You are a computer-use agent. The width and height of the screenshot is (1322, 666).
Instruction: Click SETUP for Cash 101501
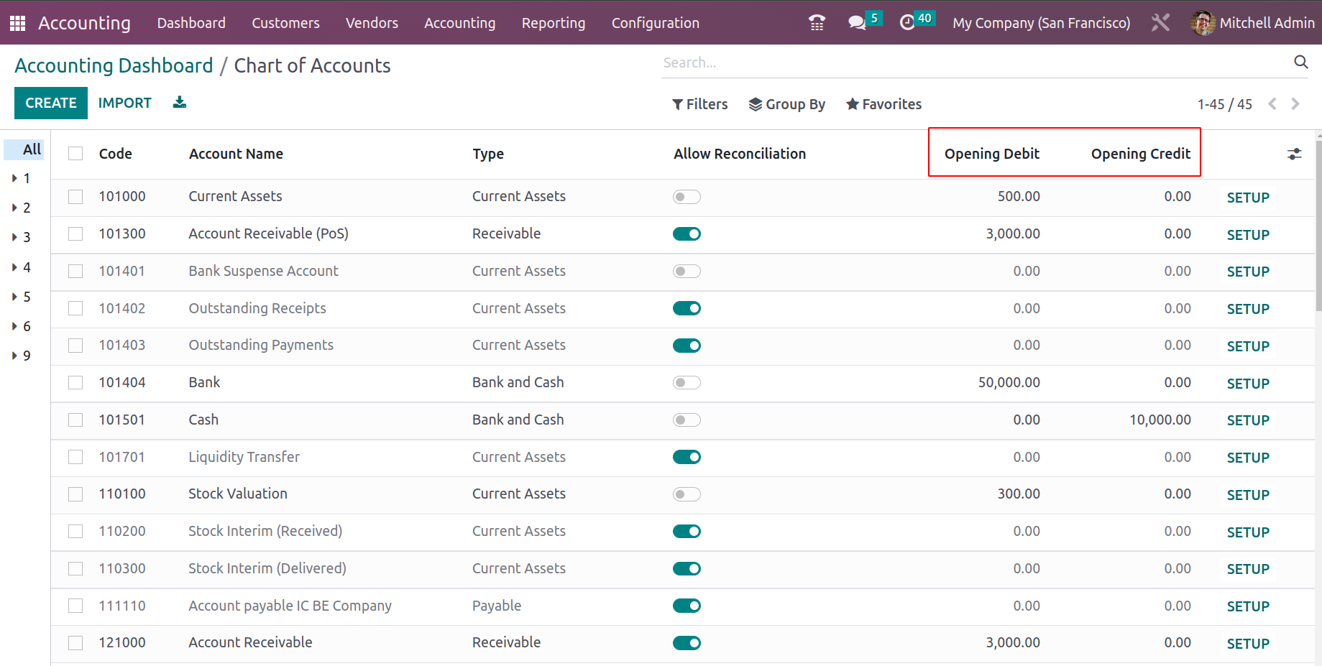pos(1248,420)
